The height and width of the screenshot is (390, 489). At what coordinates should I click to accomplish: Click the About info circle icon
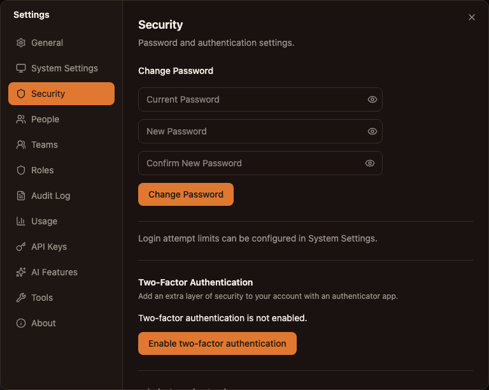tap(21, 323)
